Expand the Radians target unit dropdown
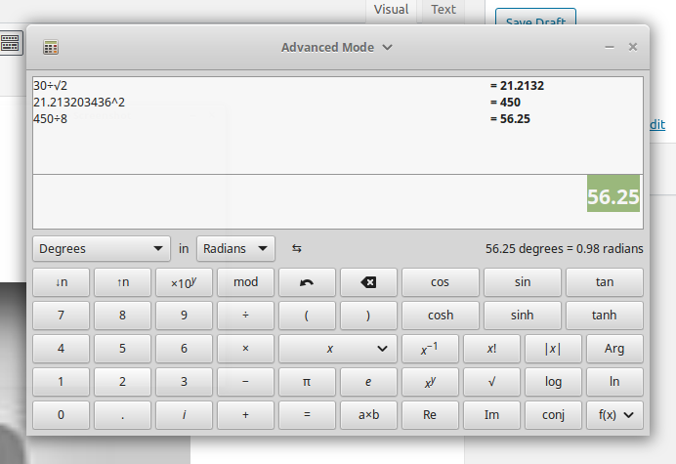The image size is (676, 464). (x=235, y=248)
